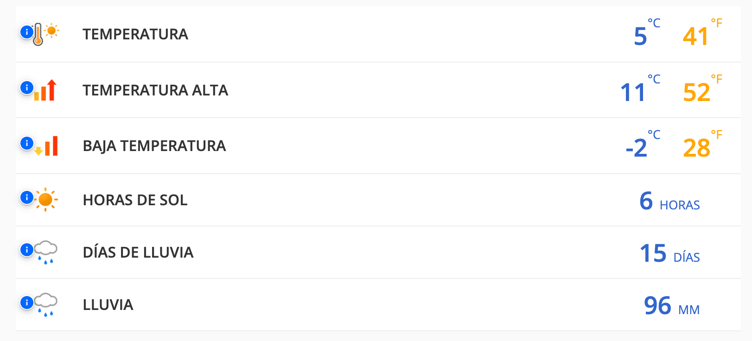752x341 pixels.
Task: Click the rain cloud icon on Lluvia row
Action: coord(46,304)
